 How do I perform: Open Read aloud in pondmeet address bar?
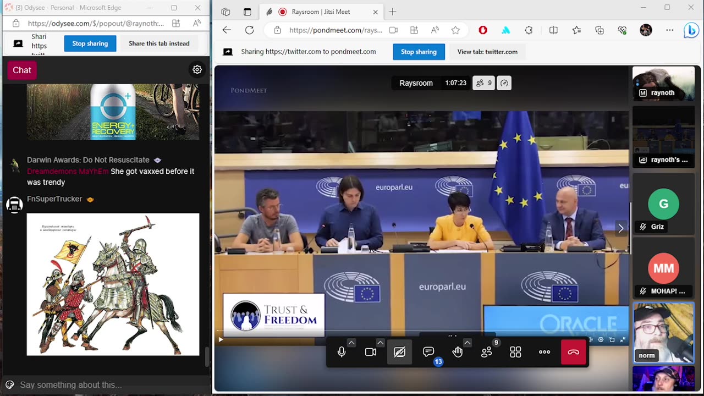(x=435, y=30)
